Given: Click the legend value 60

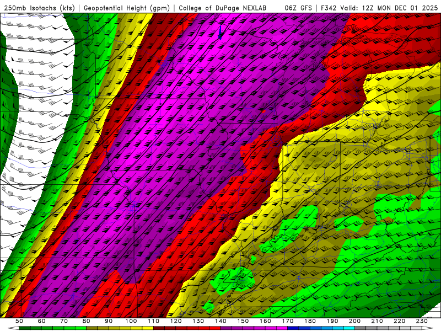Looking at the screenshot, I should pyautogui.click(x=41, y=321).
